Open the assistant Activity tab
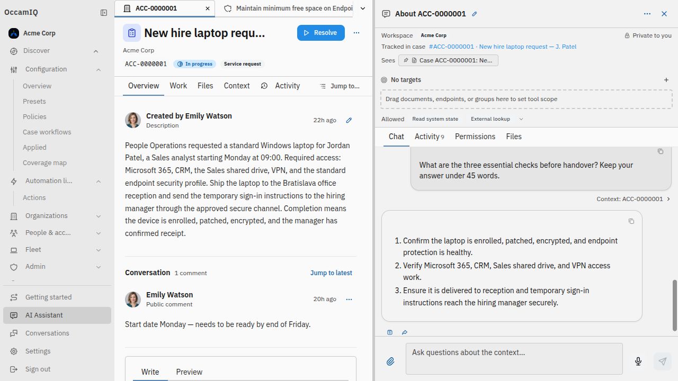 coord(429,137)
